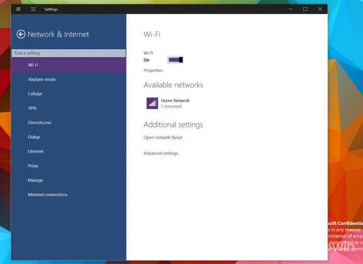Open the hamburger menu in title bar
363x264 pixels.
tap(18, 9)
